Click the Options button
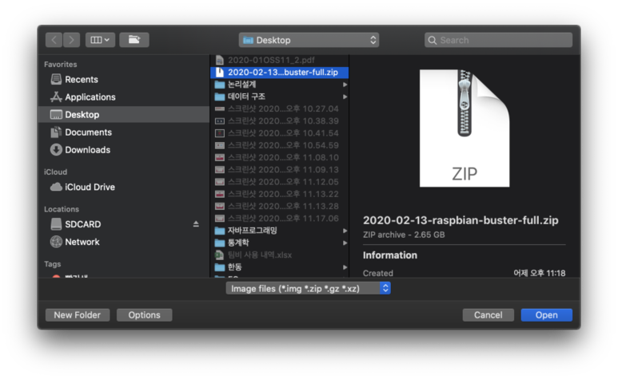 (x=144, y=315)
